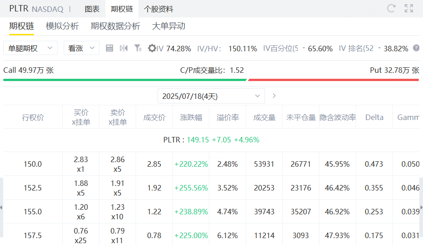Click bid price 0.76 x25
This screenshot has height=245, width=423.
(81, 235)
